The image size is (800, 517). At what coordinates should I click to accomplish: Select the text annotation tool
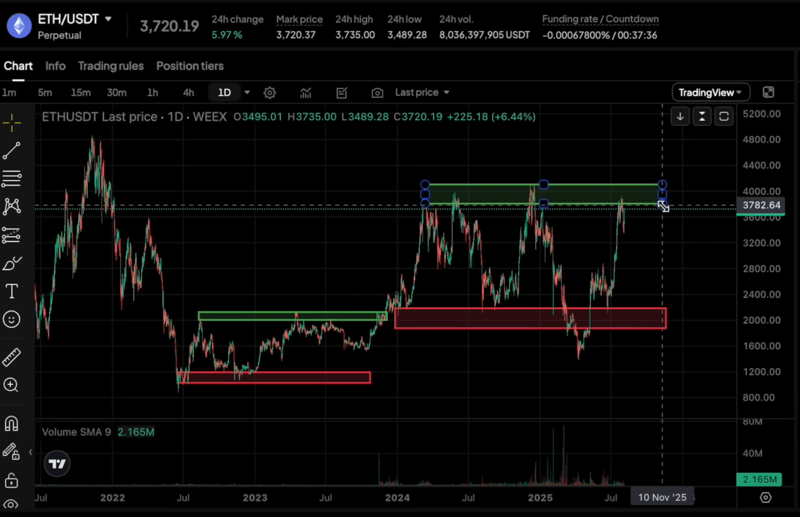point(11,292)
